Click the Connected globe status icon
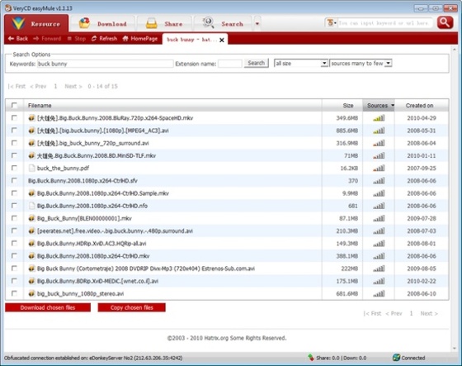The image size is (462, 366). [x=396, y=358]
